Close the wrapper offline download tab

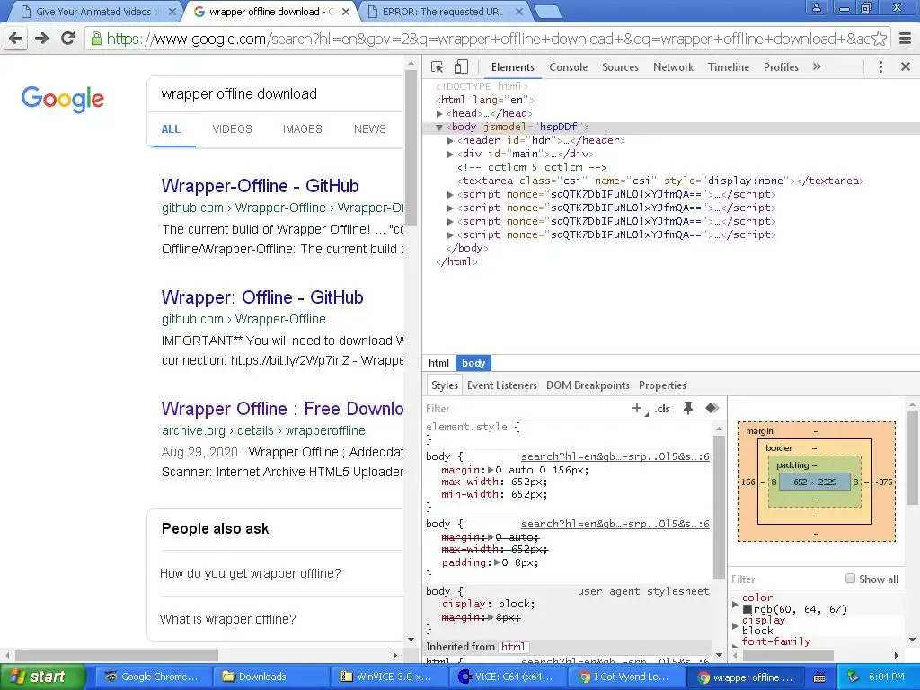[x=346, y=12]
